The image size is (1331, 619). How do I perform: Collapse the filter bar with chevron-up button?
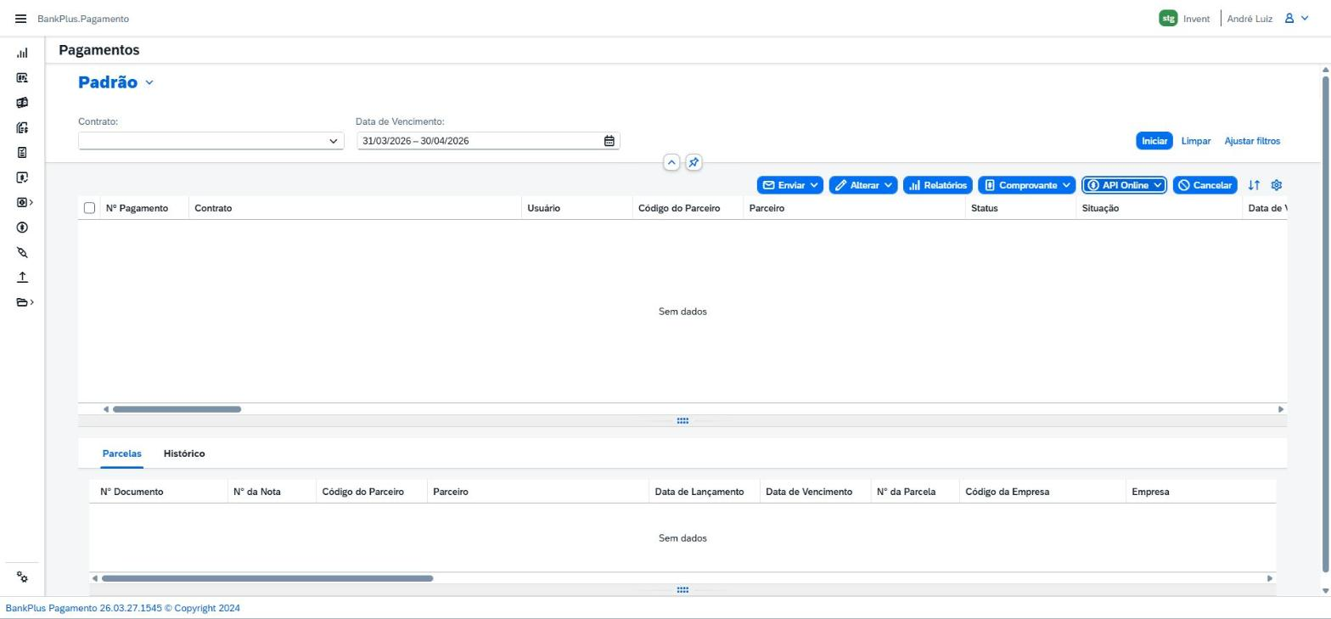tap(671, 162)
